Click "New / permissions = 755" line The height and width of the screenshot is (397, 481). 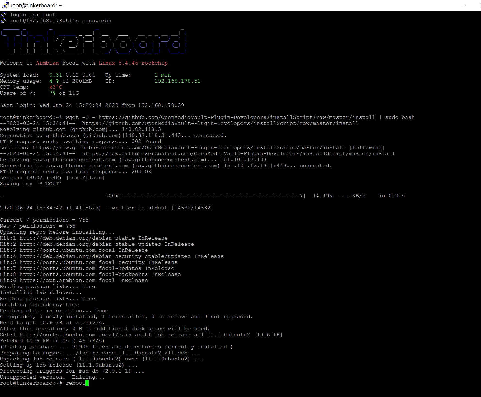click(38, 226)
